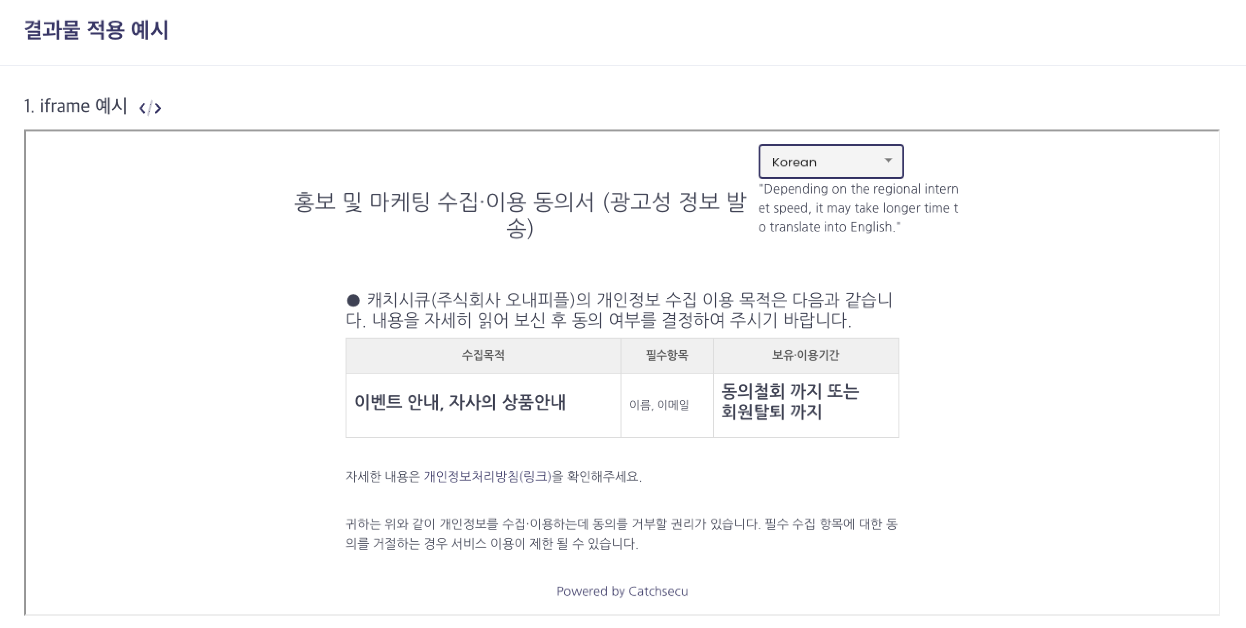Click the 이벤트 안내, 자사의 상품안내 cell

(483, 405)
